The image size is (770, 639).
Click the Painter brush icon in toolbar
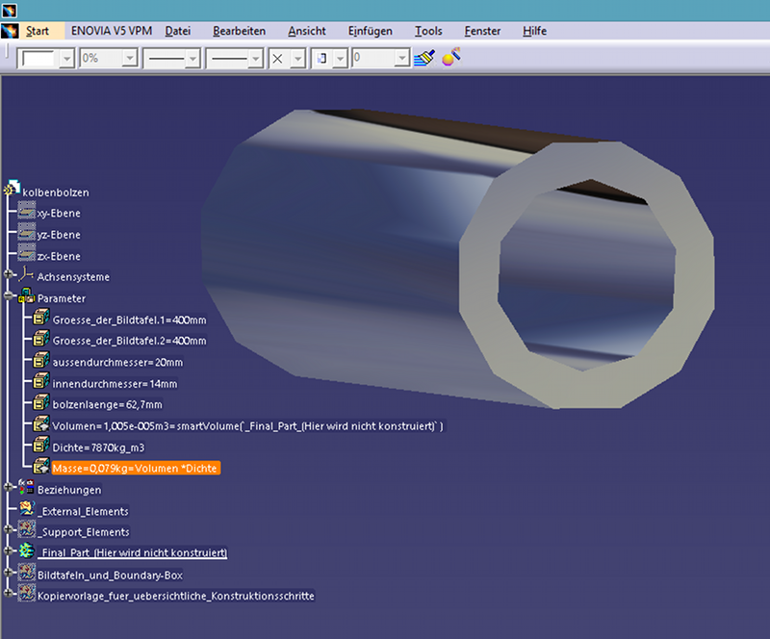pos(424,58)
